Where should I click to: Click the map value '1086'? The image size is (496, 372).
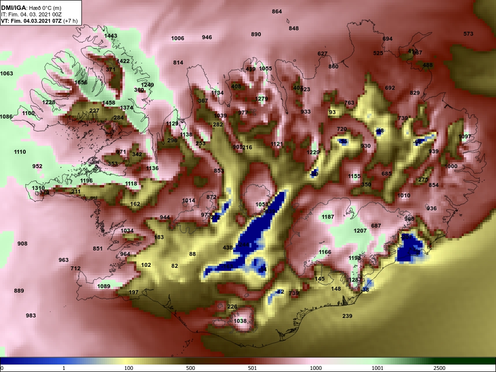tap(6, 117)
